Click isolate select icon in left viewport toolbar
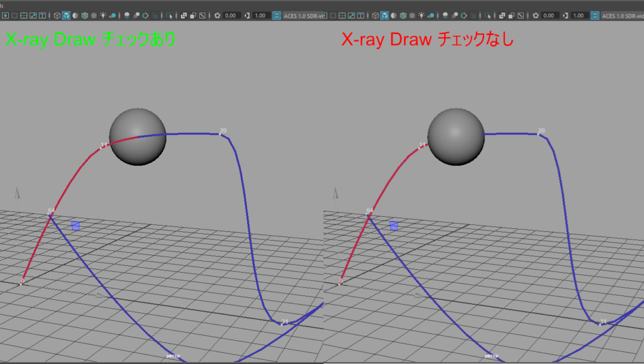Screen dimensions: 644x364 [x=170, y=15]
